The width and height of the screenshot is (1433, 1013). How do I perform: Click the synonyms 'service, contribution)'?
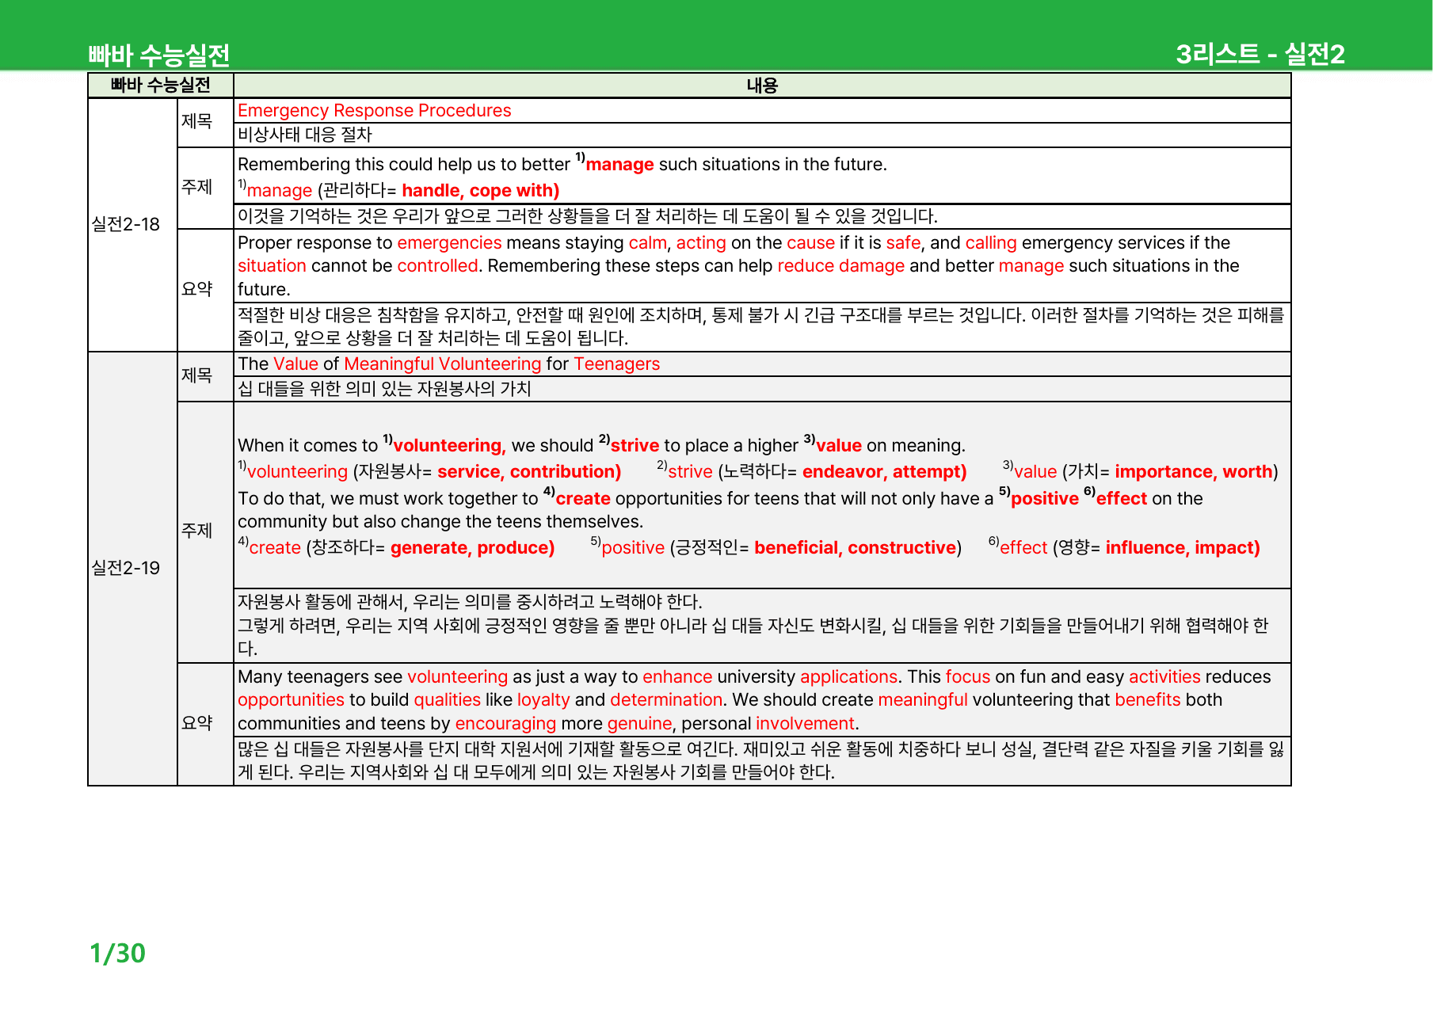point(529,472)
